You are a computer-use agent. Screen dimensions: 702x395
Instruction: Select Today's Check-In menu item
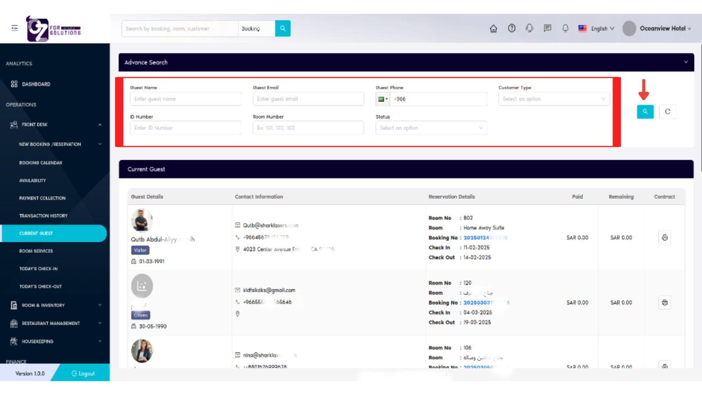click(39, 269)
